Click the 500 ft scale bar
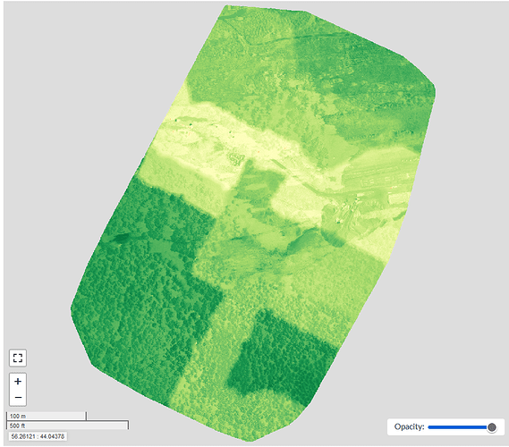The image size is (509, 447). [67, 426]
